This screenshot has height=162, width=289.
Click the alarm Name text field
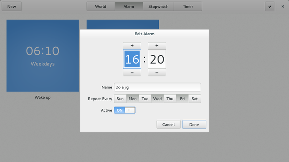click(x=158, y=87)
